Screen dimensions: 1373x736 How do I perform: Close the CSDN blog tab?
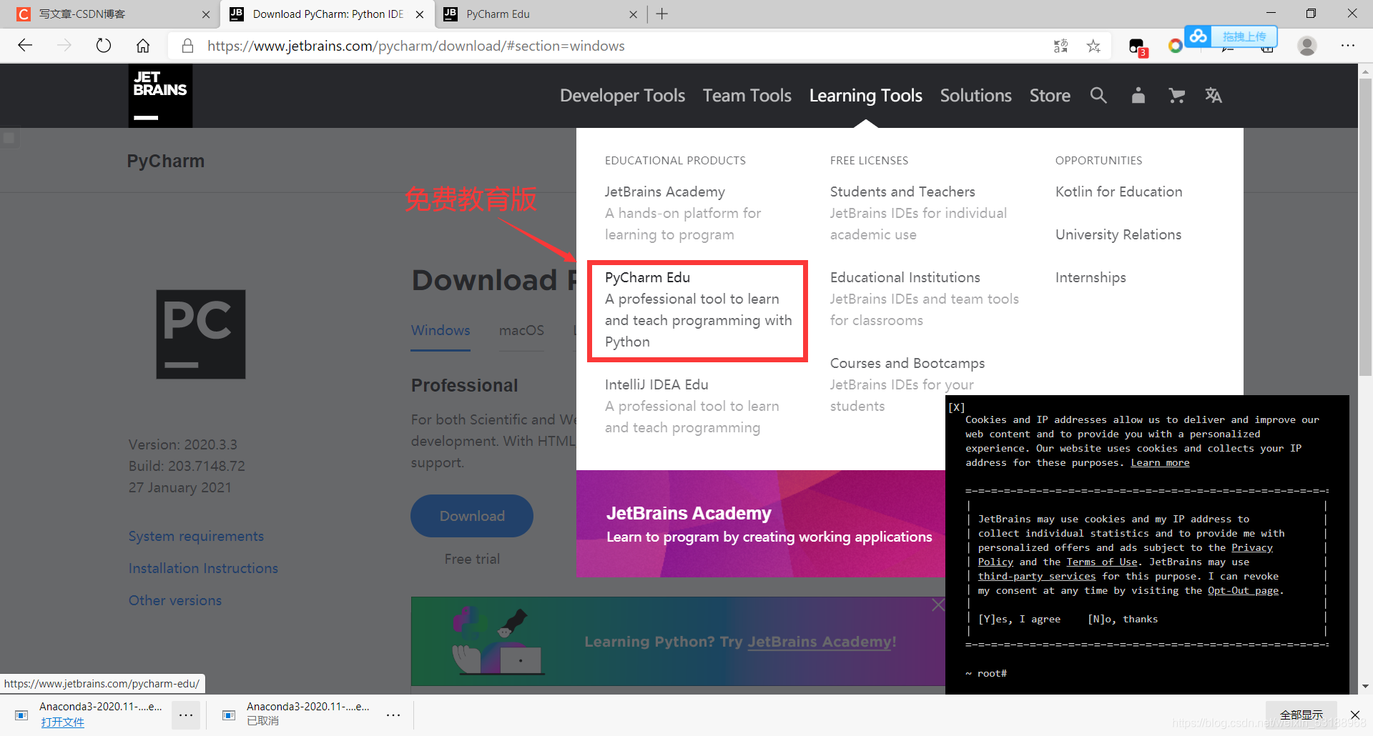(206, 14)
